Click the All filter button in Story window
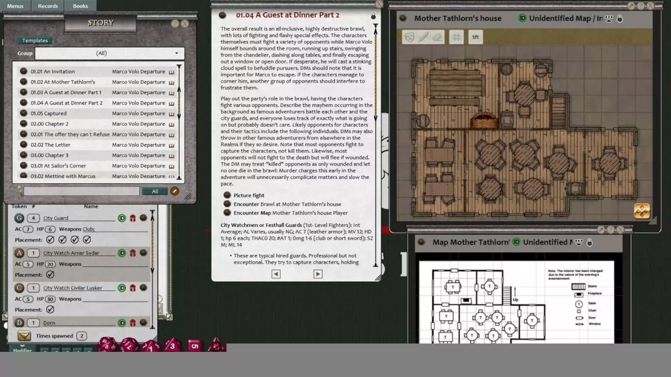The height and width of the screenshot is (377, 671). click(x=155, y=191)
